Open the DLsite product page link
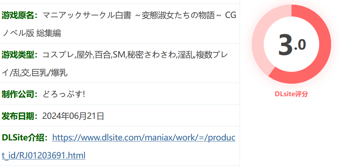 (x=118, y=146)
